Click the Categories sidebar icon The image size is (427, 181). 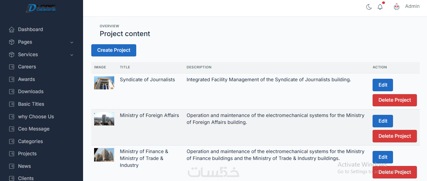click(x=12, y=141)
